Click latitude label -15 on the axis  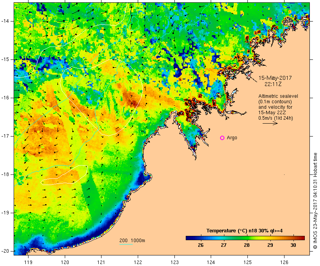click(x=5, y=59)
